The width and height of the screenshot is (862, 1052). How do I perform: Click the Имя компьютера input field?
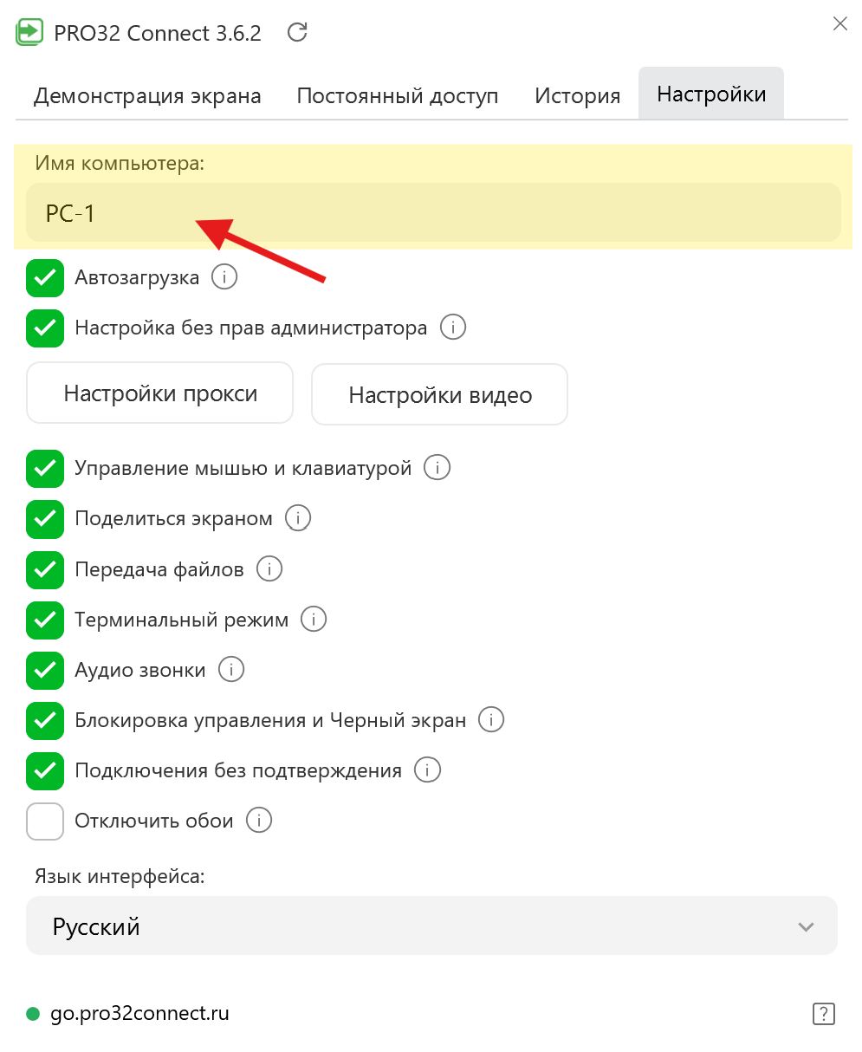[433, 213]
